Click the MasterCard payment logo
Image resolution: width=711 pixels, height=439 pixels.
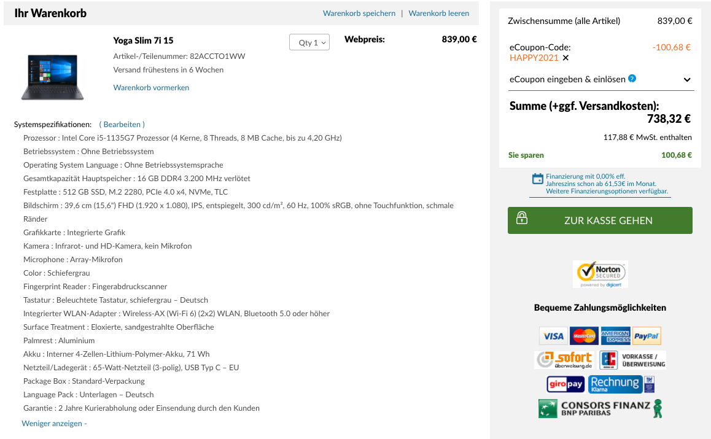point(584,336)
